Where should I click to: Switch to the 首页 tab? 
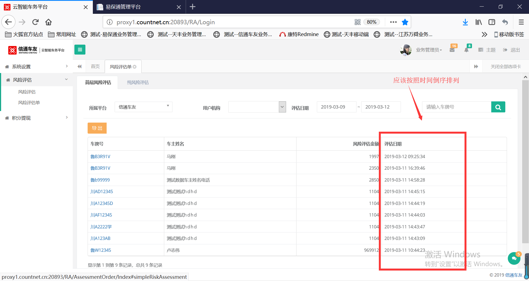(95, 66)
